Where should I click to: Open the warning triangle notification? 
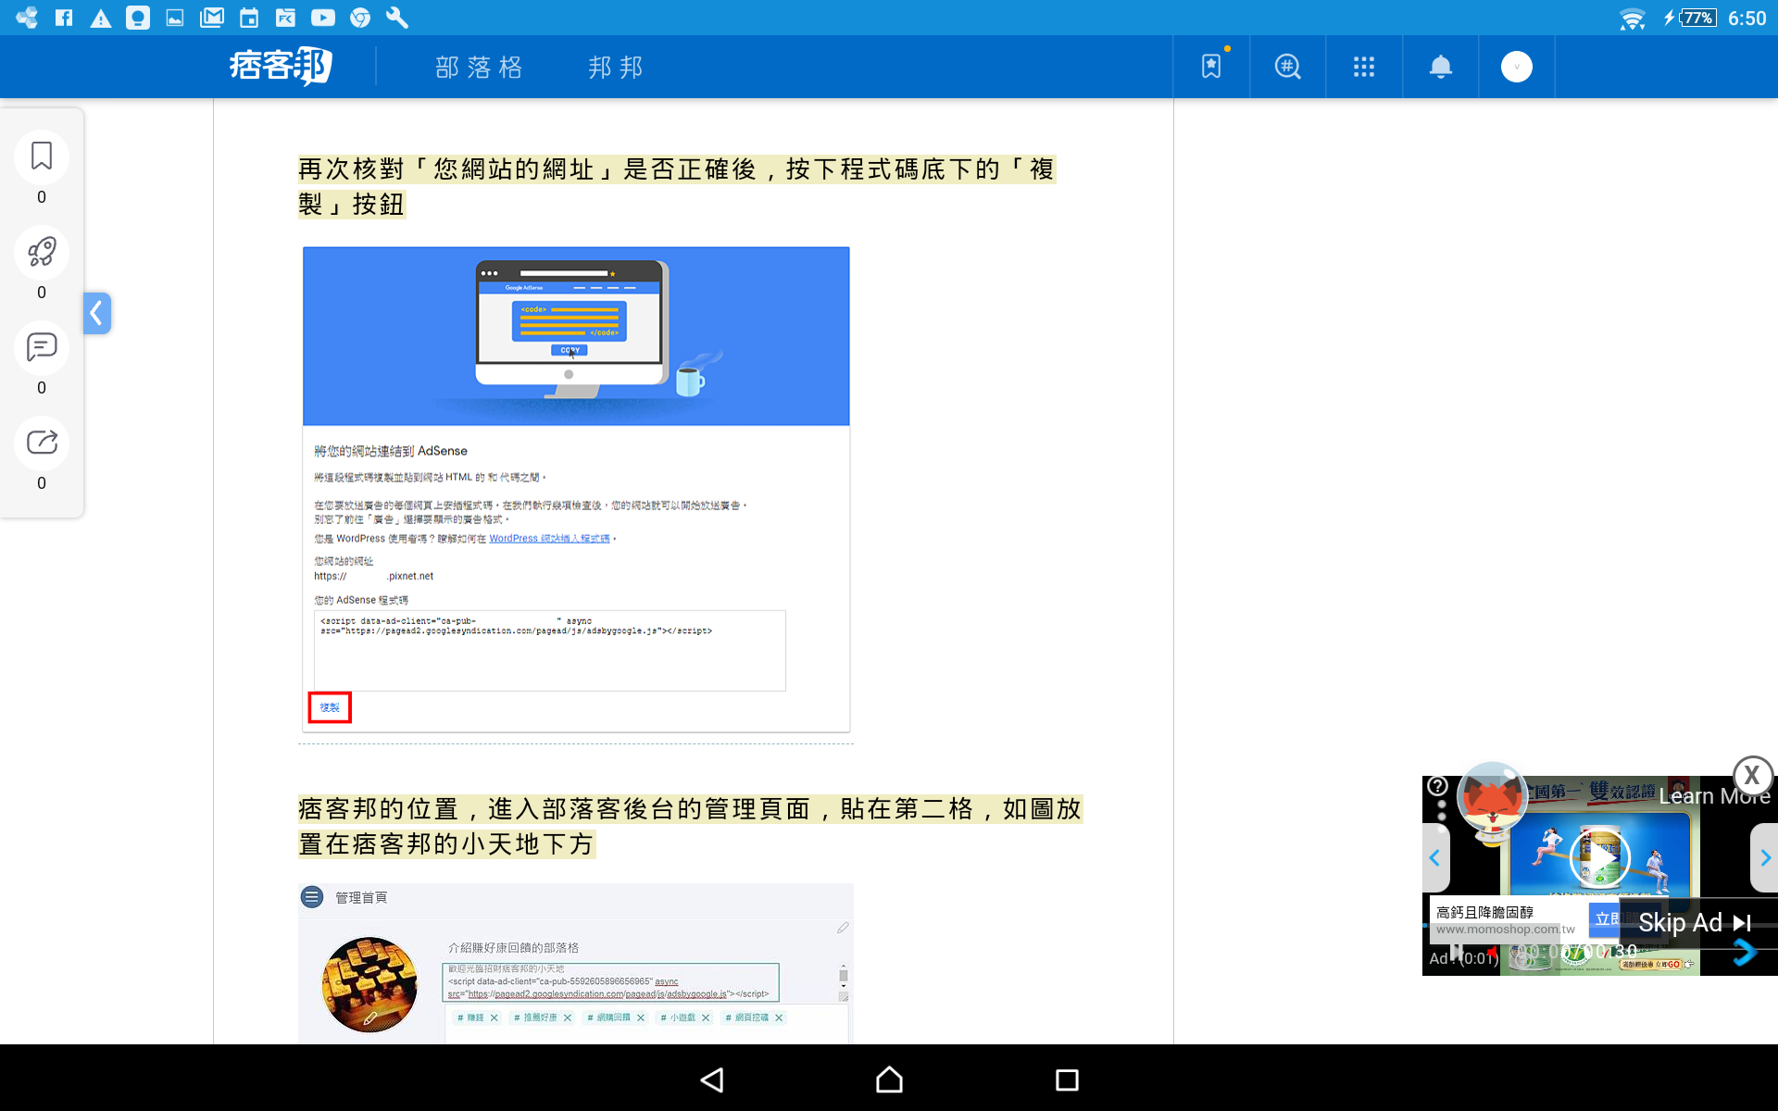click(101, 18)
